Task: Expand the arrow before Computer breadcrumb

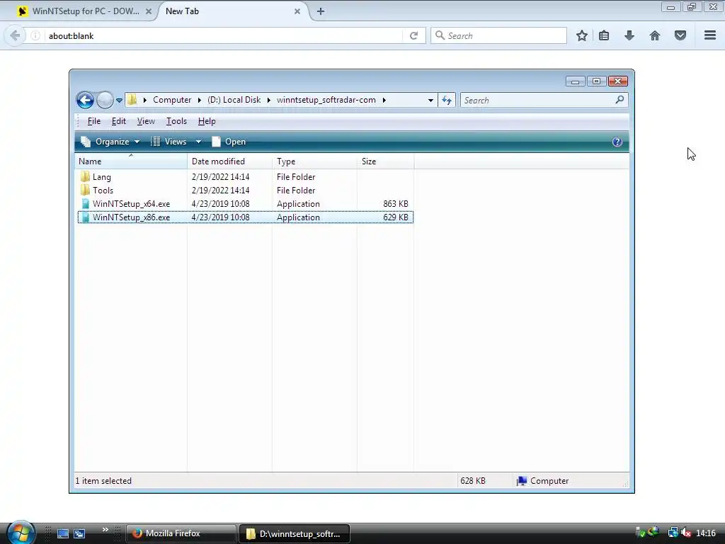Action: (x=144, y=100)
